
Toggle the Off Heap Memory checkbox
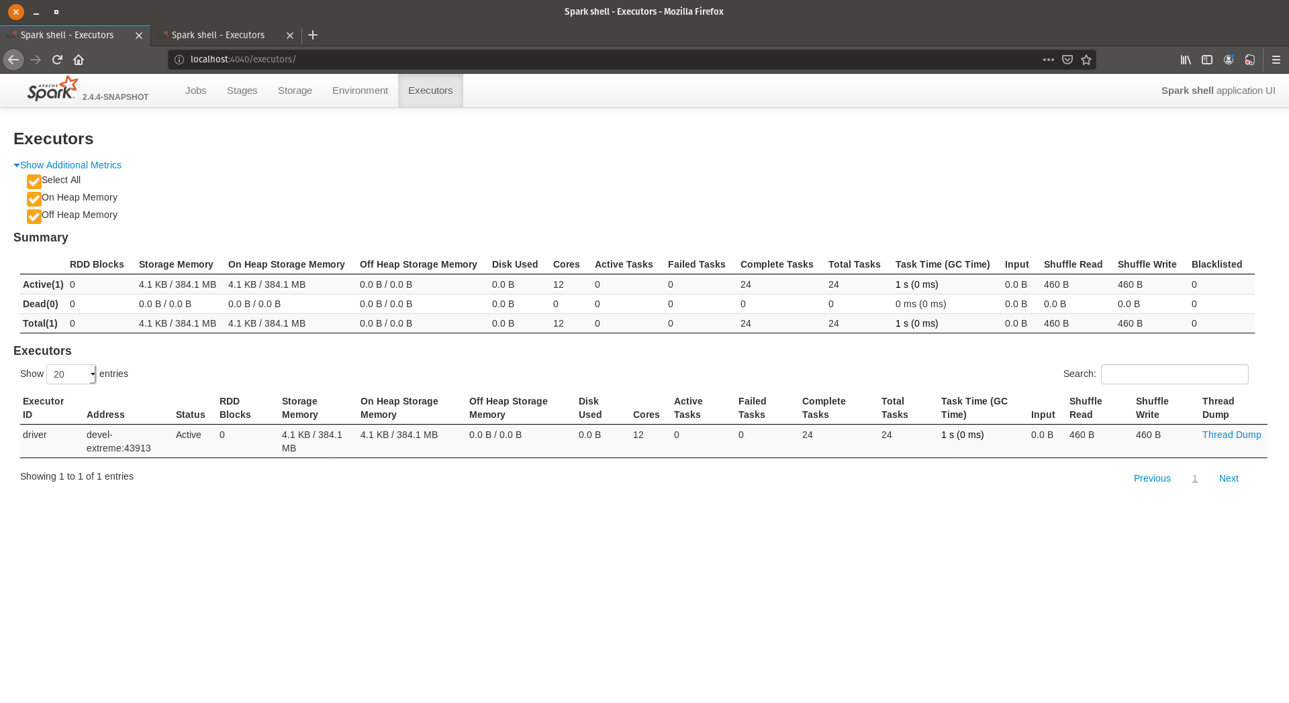coord(34,217)
